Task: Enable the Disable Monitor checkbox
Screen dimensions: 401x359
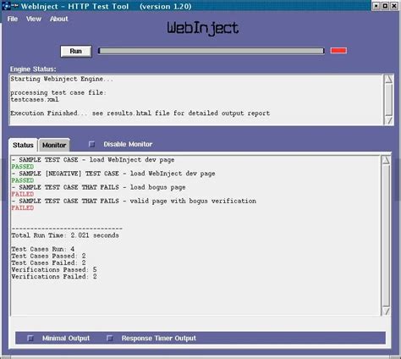Action: click(x=91, y=144)
